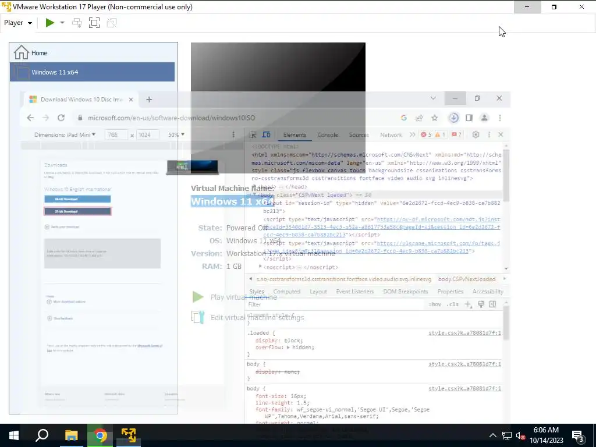
Task: Click the styles Filter field
Action: [x=336, y=304]
